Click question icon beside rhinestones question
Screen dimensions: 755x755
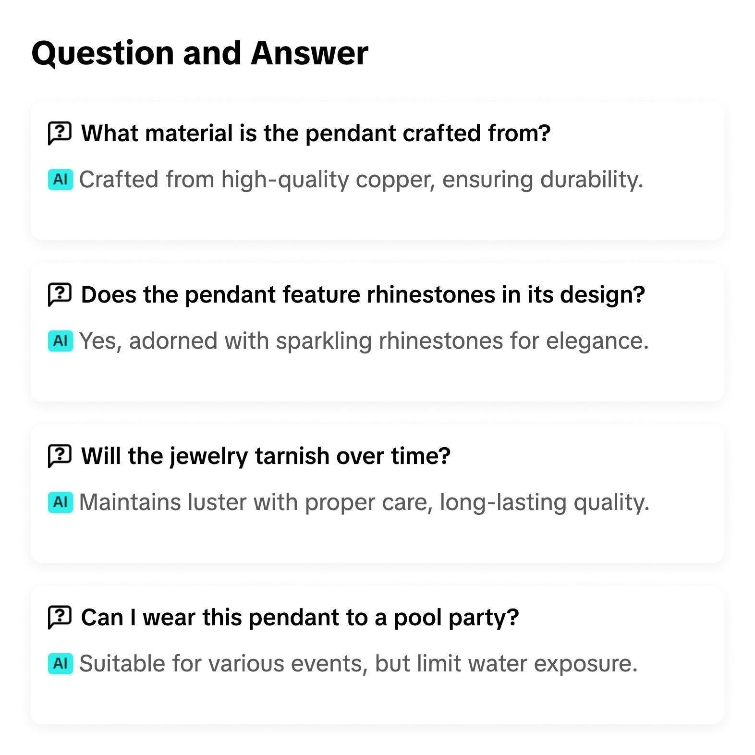tap(60, 294)
